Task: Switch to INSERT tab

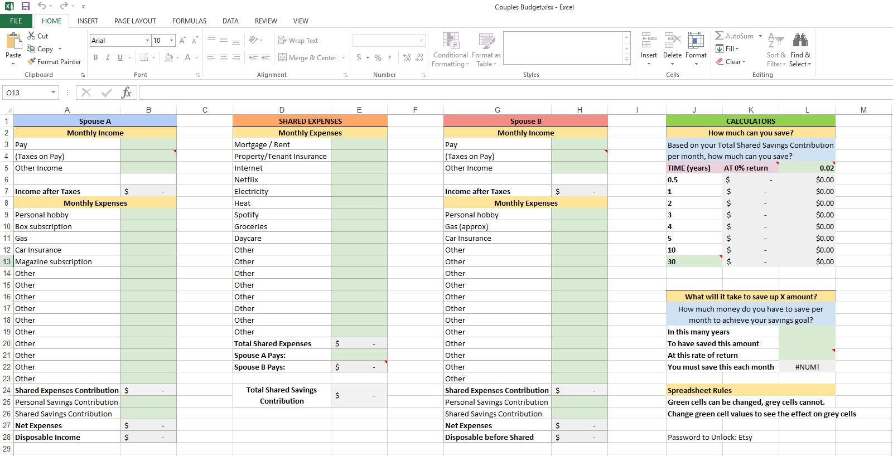Action: point(88,21)
